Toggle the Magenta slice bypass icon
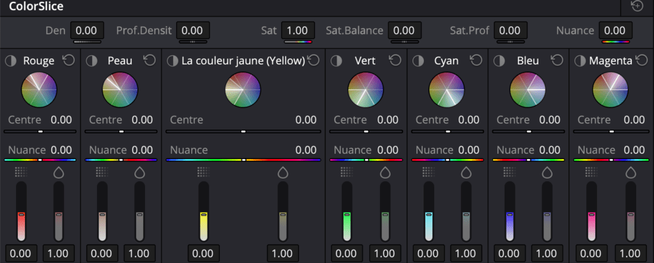The width and height of the screenshot is (654, 263). 580,61
